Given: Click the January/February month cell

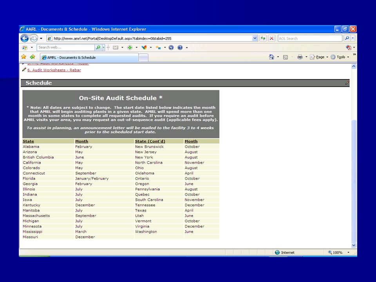Looking at the screenshot, I should [x=104, y=179].
